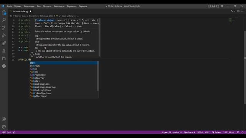Open the Правка menu
The height and width of the screenshot is (138, 246).
click(18, 6)
